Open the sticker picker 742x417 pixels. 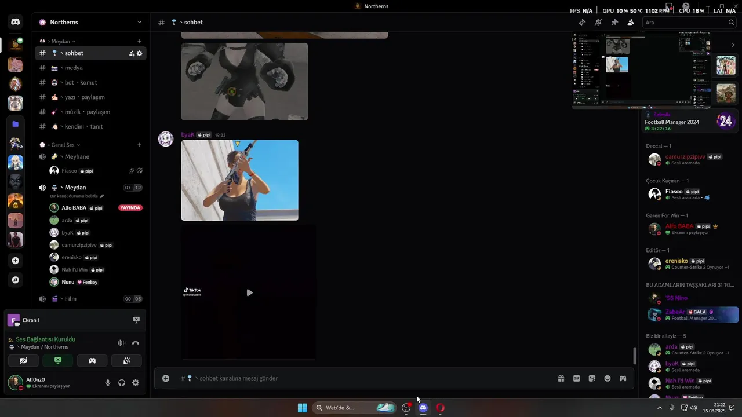coord(592,379)
